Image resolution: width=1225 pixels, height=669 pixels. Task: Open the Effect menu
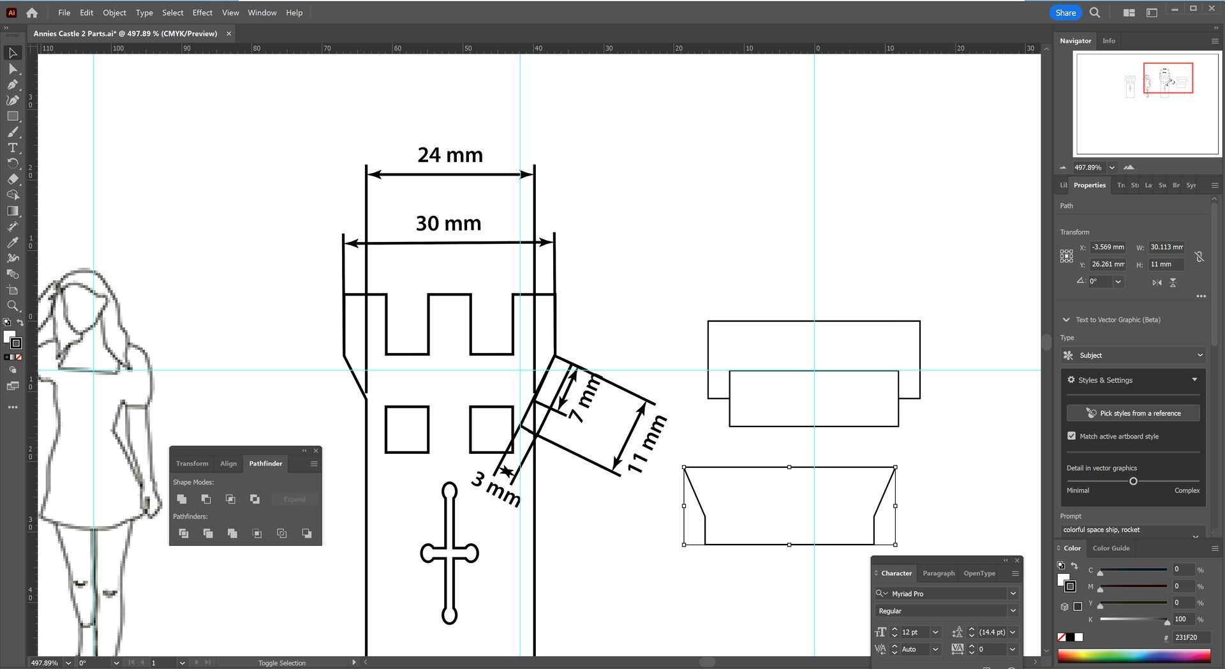[x=202, y=13]
